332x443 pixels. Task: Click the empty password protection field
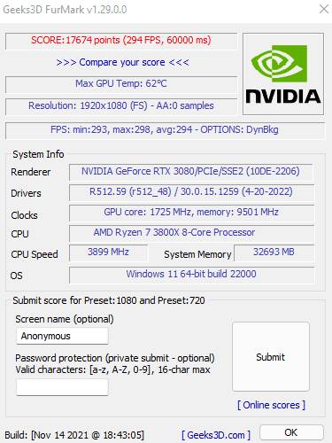tap(62, 387)
